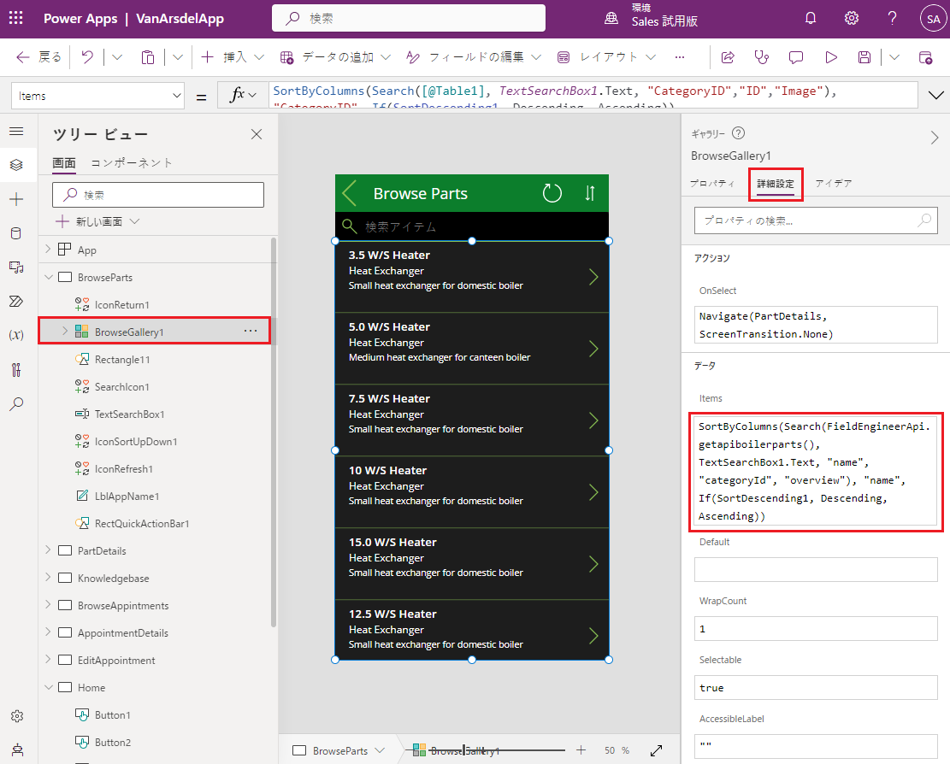Switch to Advanced tab
The width and height of the screenshot is (950, 764).
[x=776, y=184]
